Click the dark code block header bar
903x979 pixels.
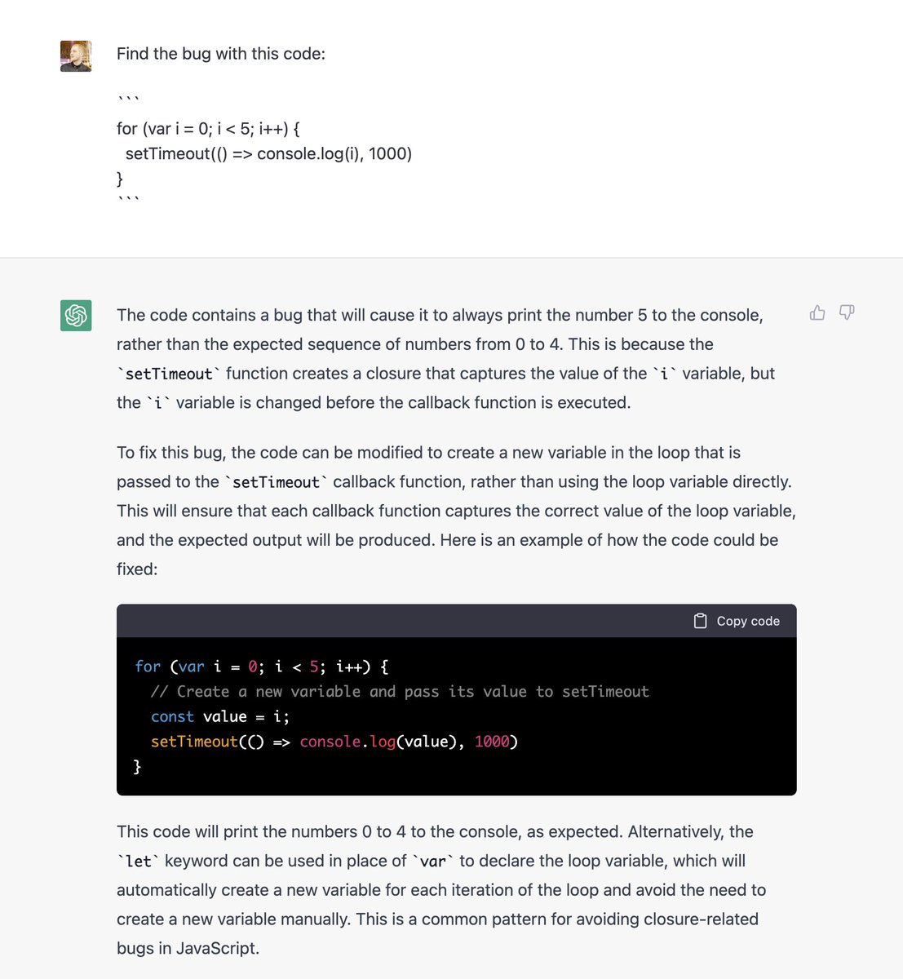coord(457,621)
